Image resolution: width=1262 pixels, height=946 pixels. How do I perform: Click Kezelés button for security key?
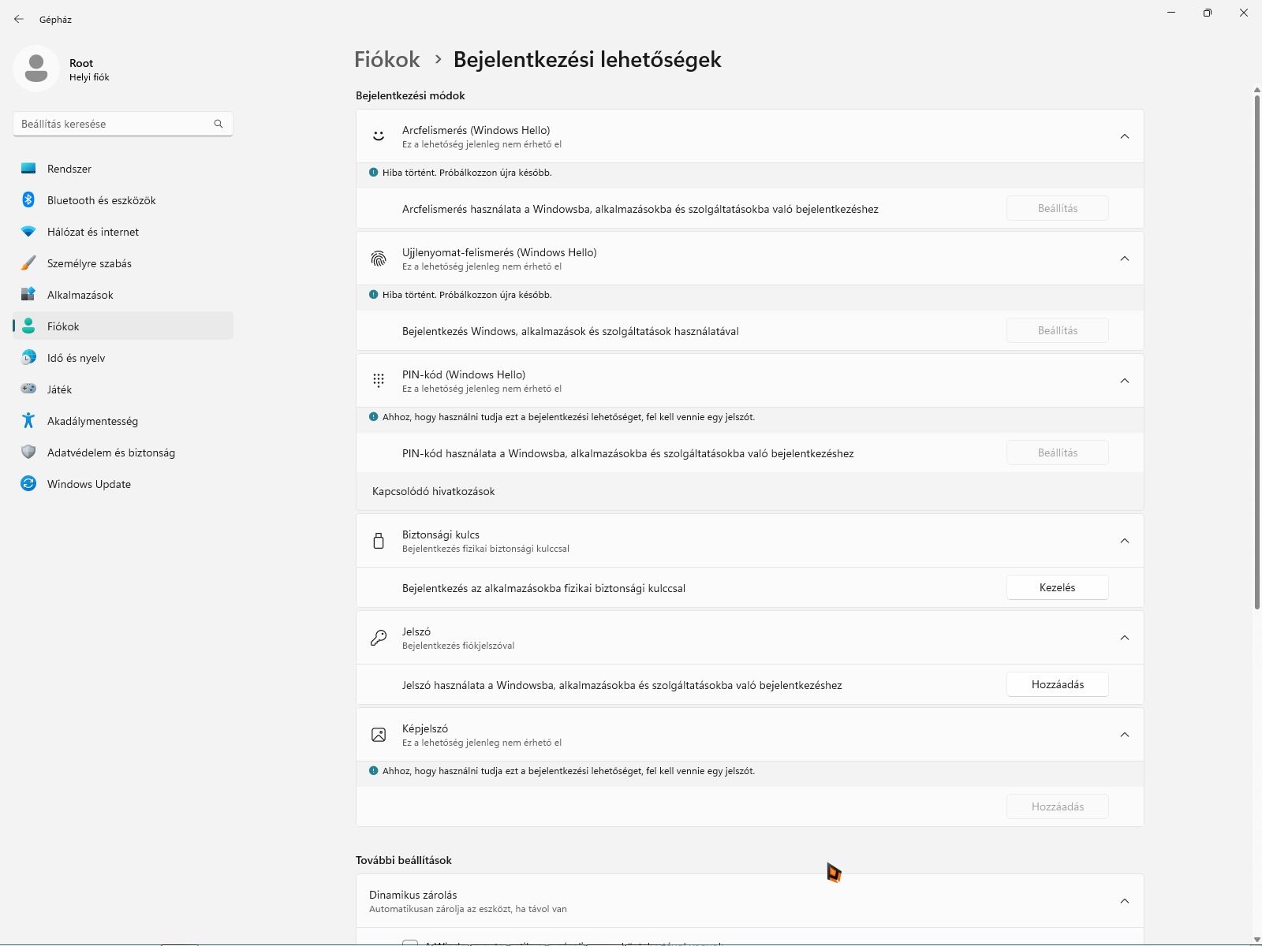1057,587
